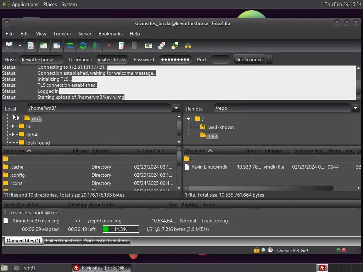Viewport: 363px width, 272px height.
Task: Click the message log scrollbar
Action: click(x=358, y=87)
